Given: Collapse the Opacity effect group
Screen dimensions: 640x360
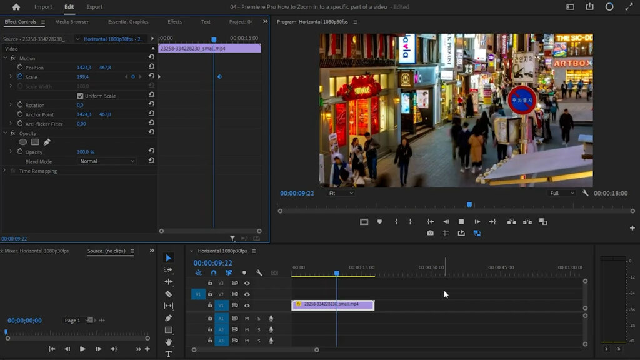Looking at the screenshot, I should coord(5,133).
